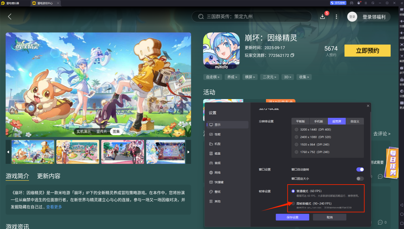Click the round 登录 avatar
This screenshot has height=229, width=404.
pyautogui.click(x=352, y=17)
